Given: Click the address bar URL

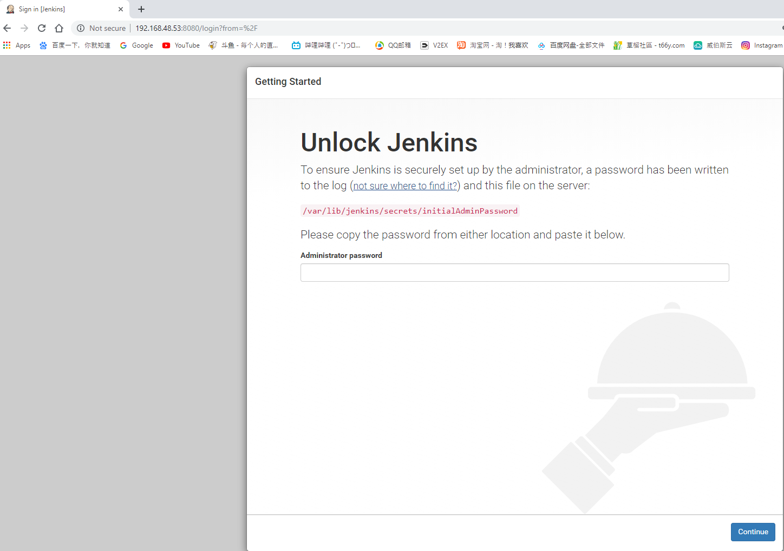Looking at the screenshot, I should 196,28.
